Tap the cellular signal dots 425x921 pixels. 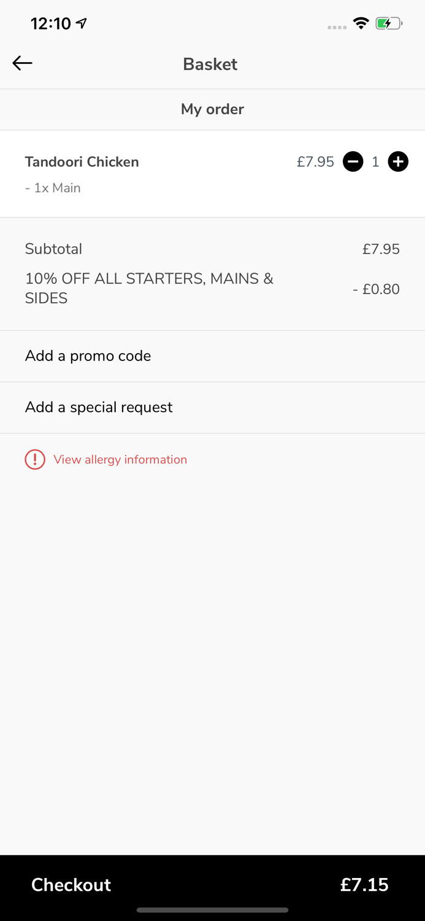click(337, 27)
